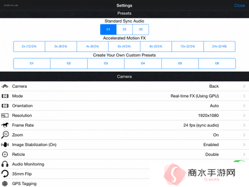249x187 pixels.
Task: Click the Zoom magnifier icon
Action: click(5, 135)
